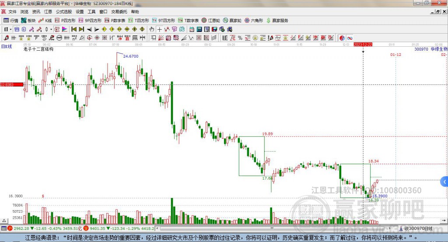Click the 9401.35 Shenzhen index value

[98, 228]
